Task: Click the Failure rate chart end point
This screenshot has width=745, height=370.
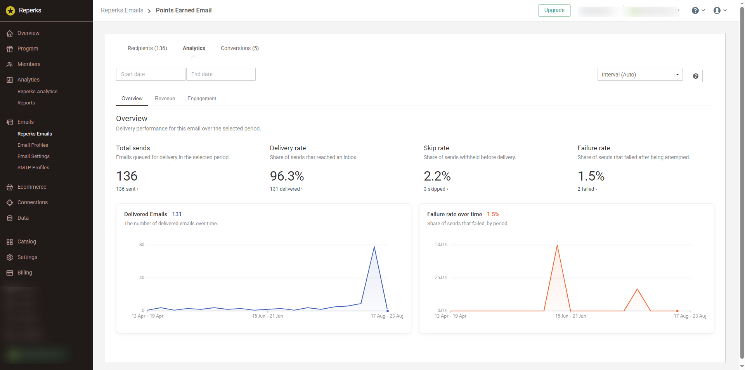Action: click(677, 311)
